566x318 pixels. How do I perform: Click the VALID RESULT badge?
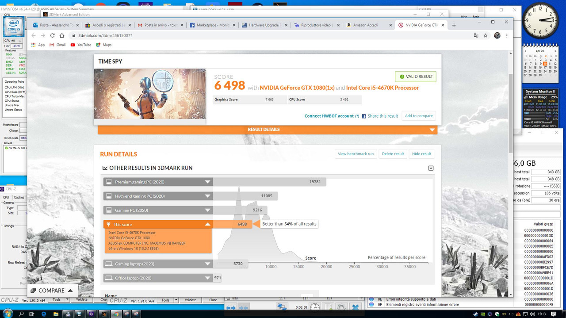[416, 77]
